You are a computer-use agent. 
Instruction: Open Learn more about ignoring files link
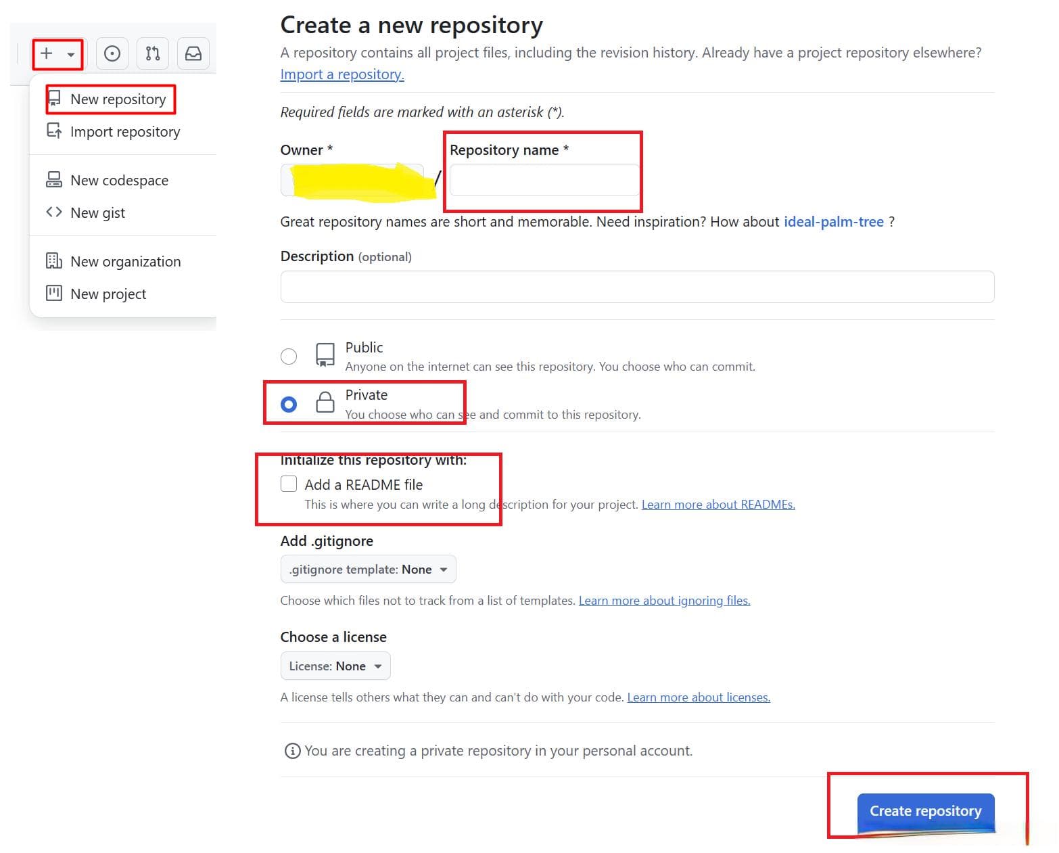click(664, 601)
